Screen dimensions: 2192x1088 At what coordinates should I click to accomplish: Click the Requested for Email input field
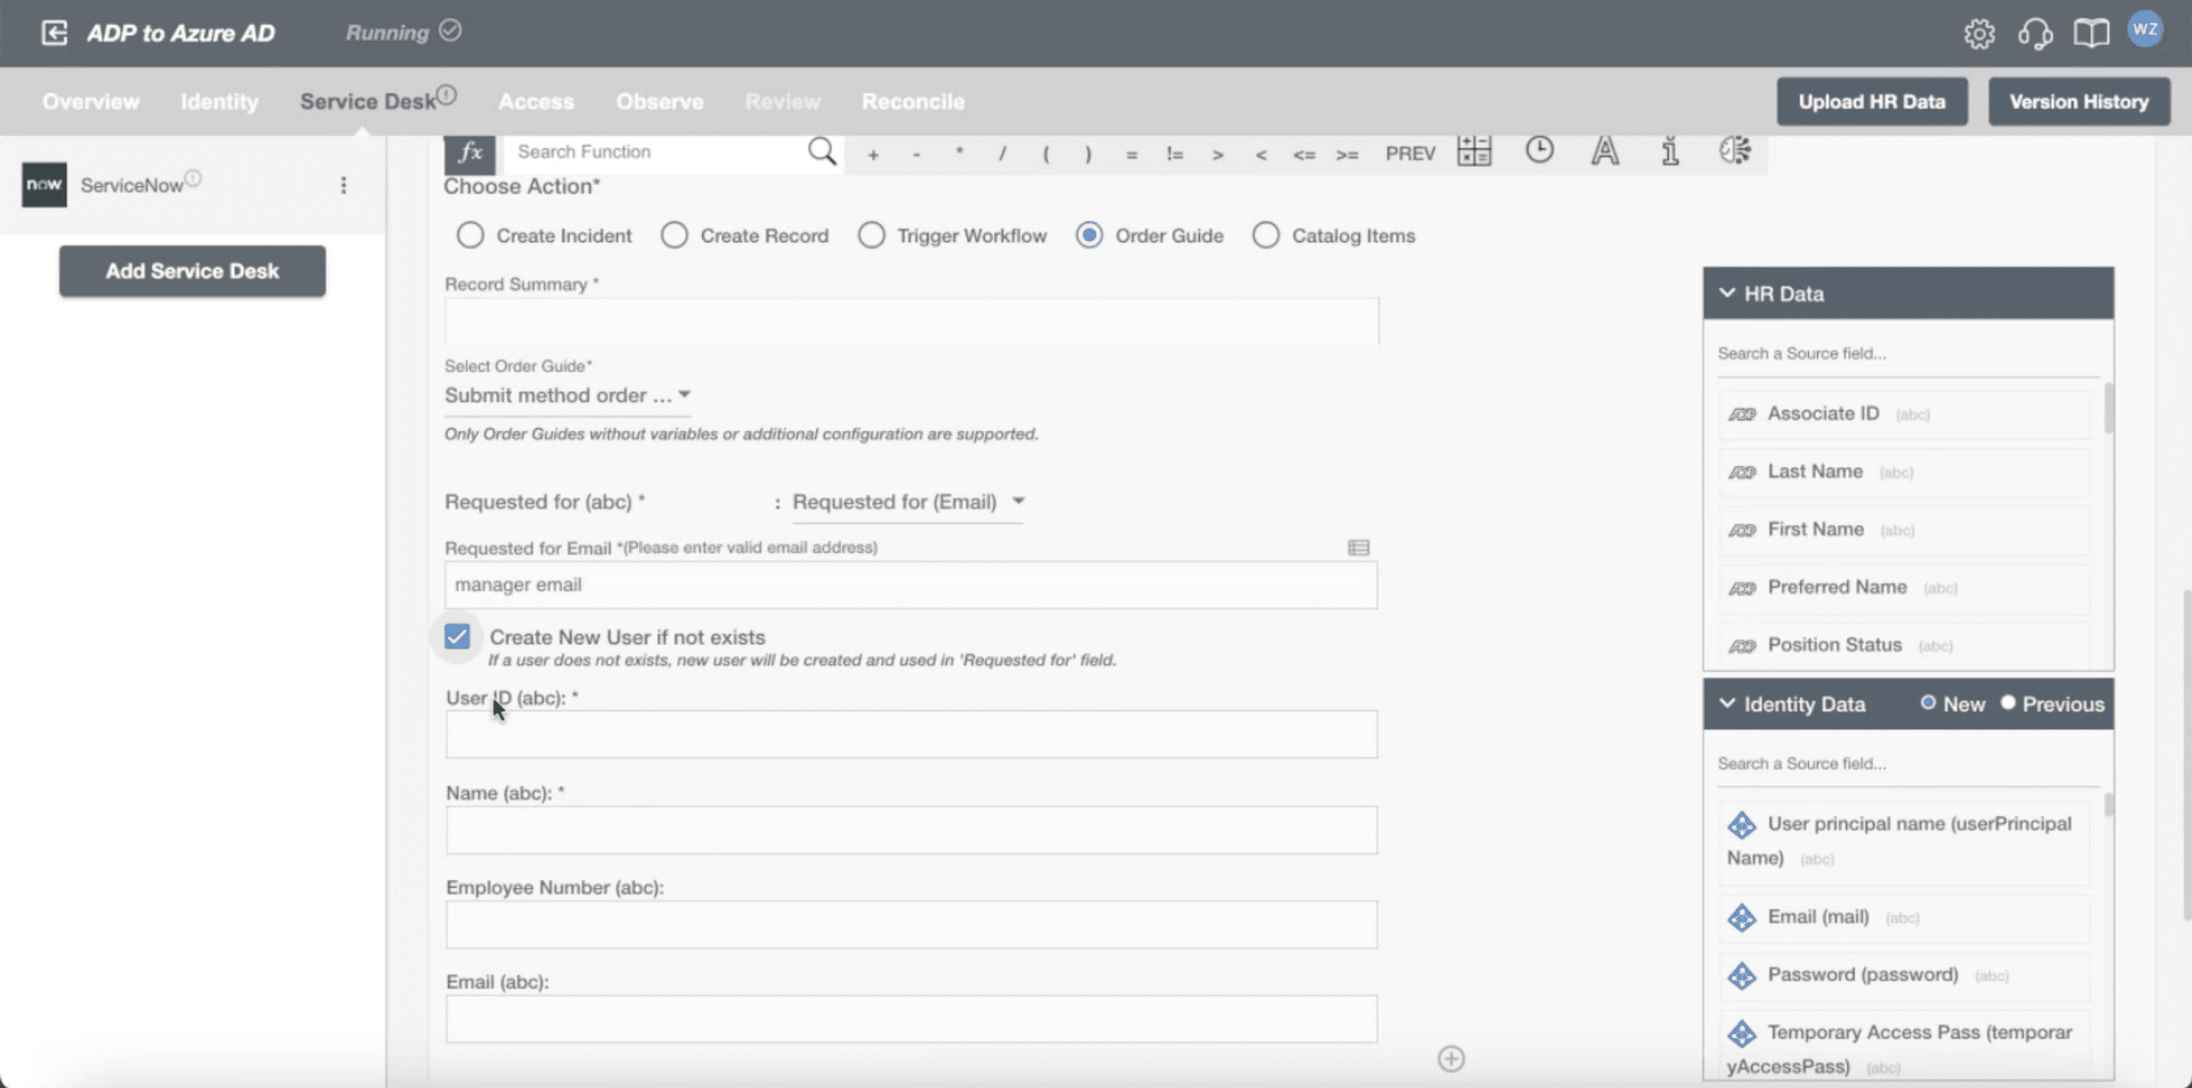[x=910, y=584]
